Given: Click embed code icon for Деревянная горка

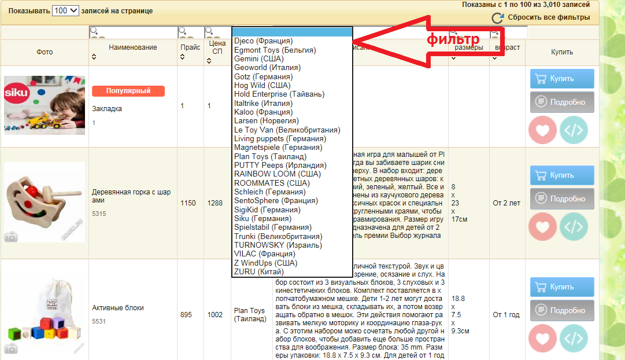Looking at the screenshot, I should coord(574,227).
